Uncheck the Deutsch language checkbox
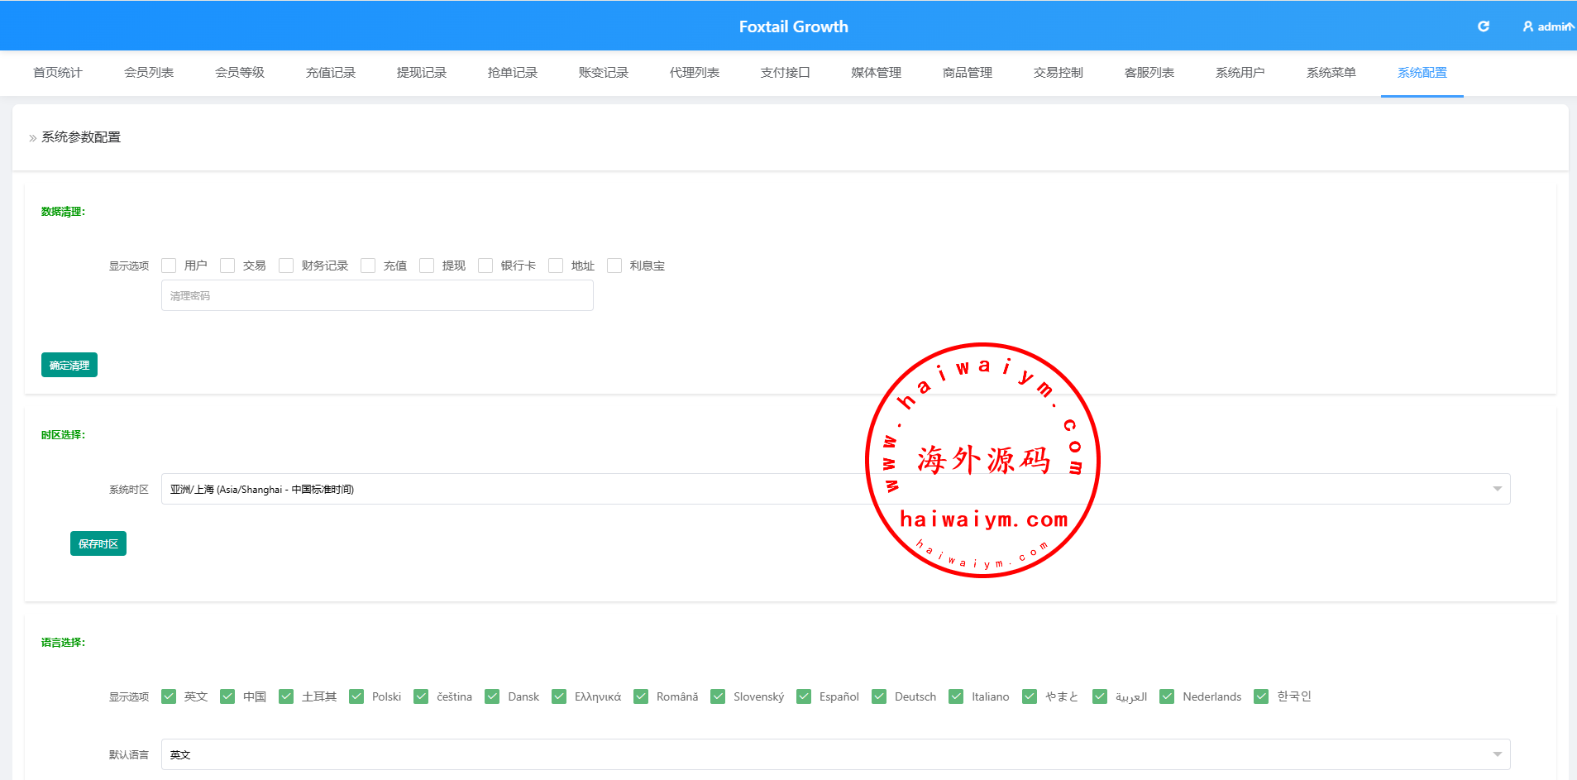This screenshot has height=780, width=1577. 879,696
